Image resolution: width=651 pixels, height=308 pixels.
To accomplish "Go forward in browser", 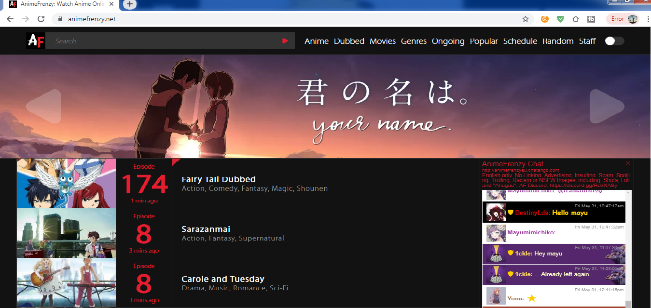I will (x=26, y=19).
